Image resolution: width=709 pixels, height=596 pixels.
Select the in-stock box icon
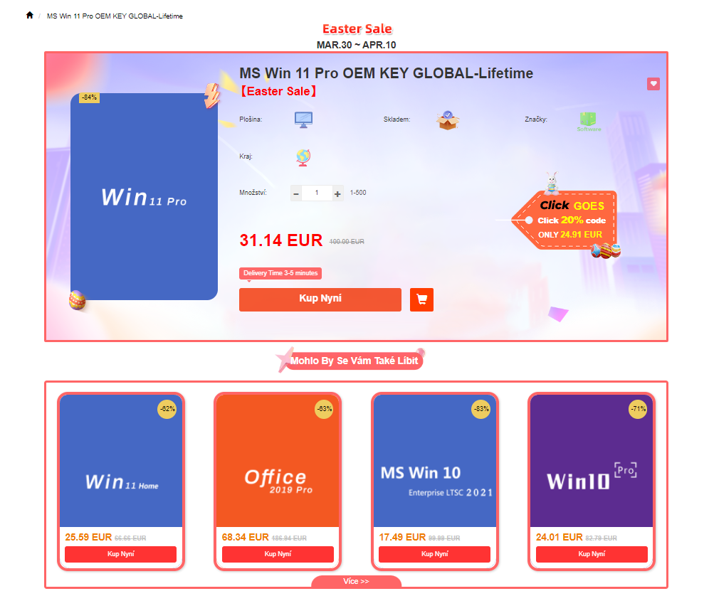pyautogui.click(x=447, y=120)
